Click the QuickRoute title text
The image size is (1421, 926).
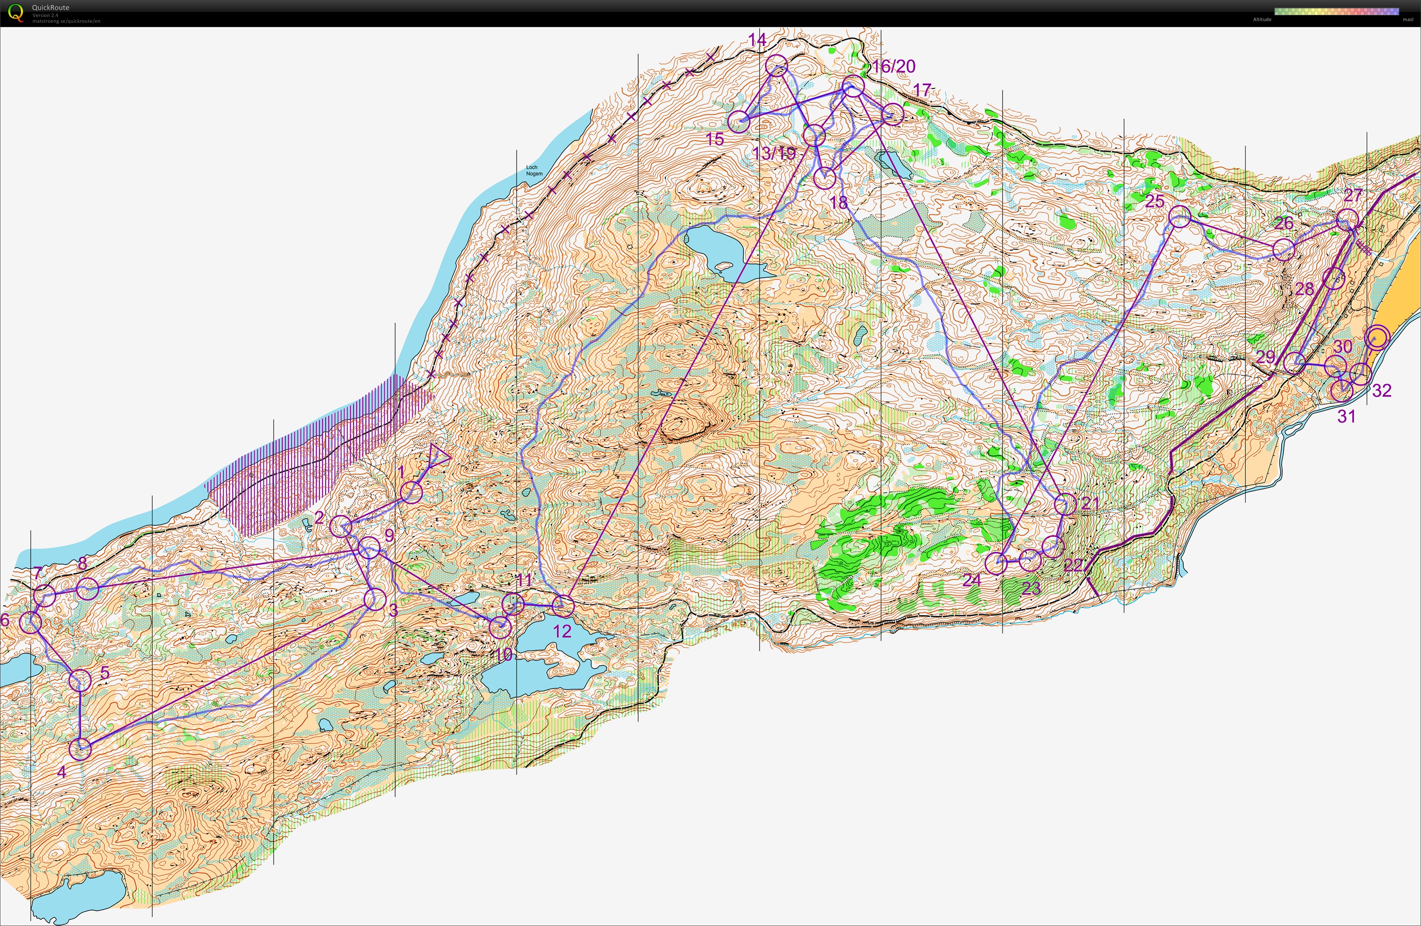tap(51, 8)
